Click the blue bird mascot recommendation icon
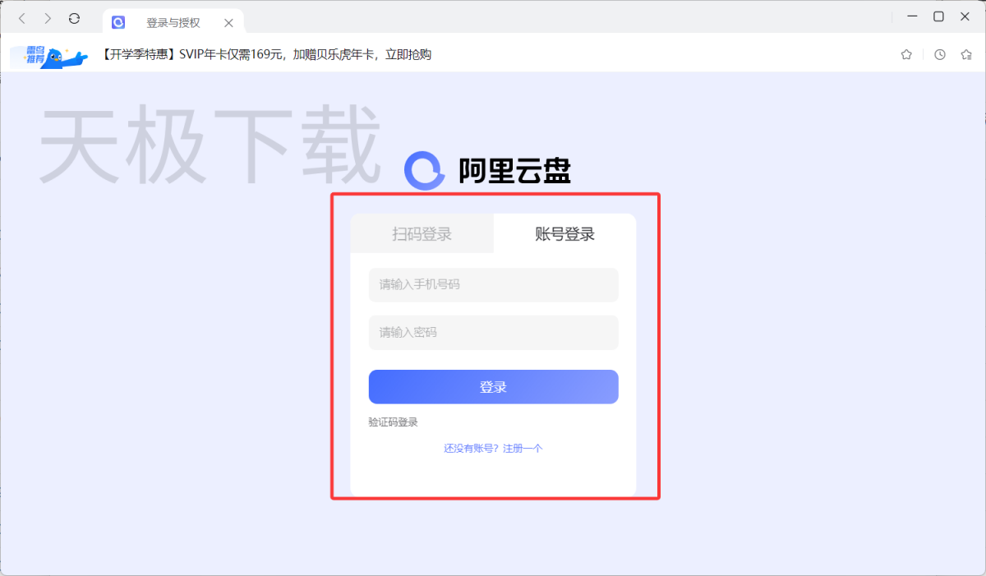The height and width of the screenshot is (576, 986). pos(48,56)
